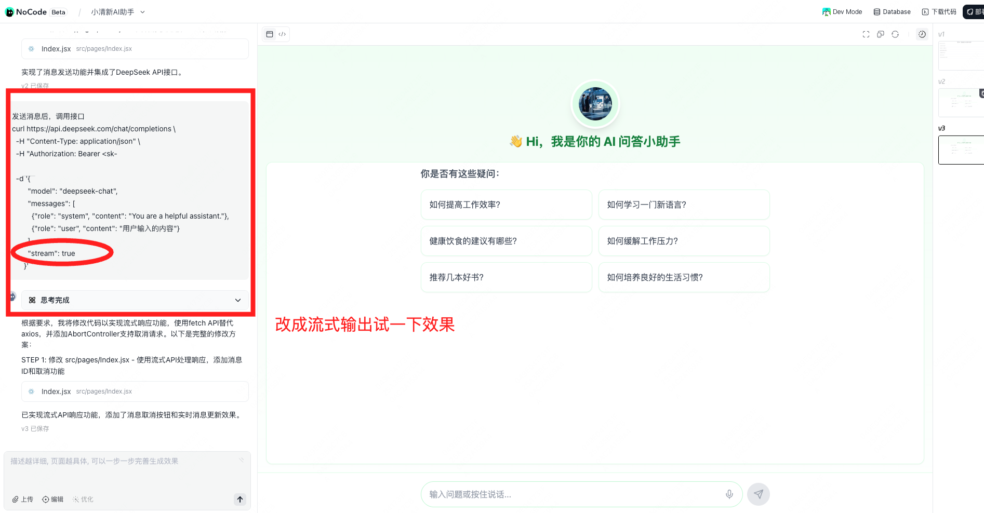Click the 如何提高工作效率 suggestion card
Screen dimensions: 984x513
pyautogui.click(x=506, y=205)
